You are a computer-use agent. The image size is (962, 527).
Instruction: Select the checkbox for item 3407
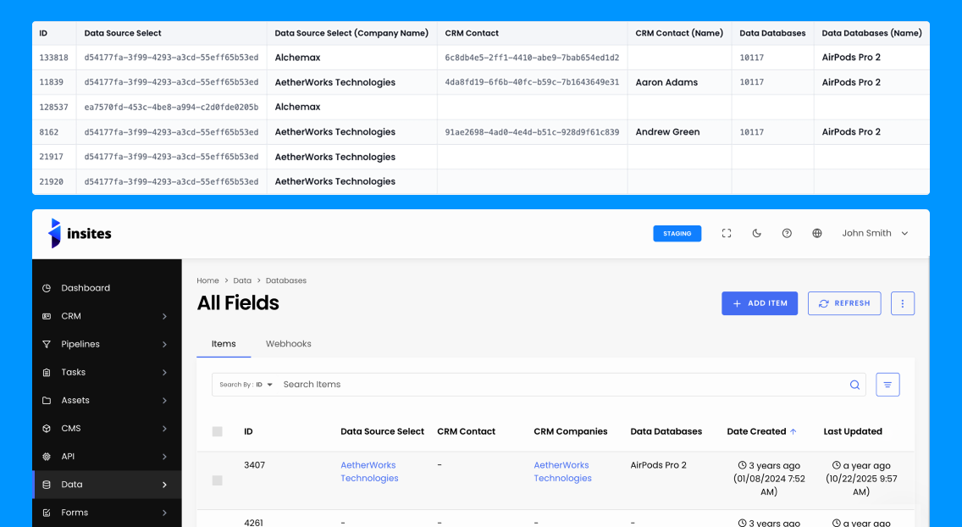(x=217, y=480)
